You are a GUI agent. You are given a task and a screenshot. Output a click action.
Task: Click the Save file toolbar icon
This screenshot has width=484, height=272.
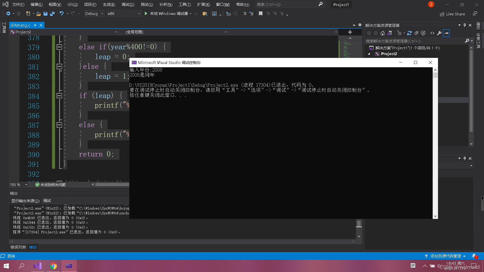click(45, 14)
